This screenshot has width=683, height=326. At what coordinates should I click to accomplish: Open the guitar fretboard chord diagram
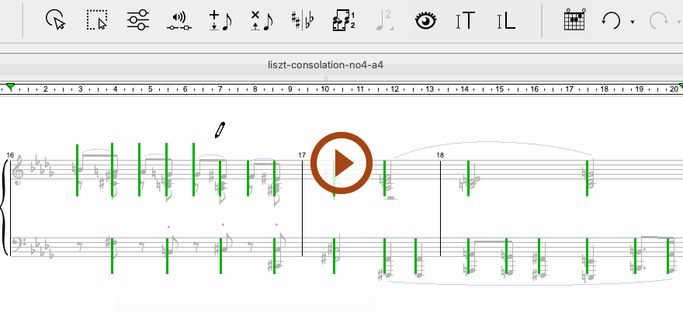[x=573, y=21]
